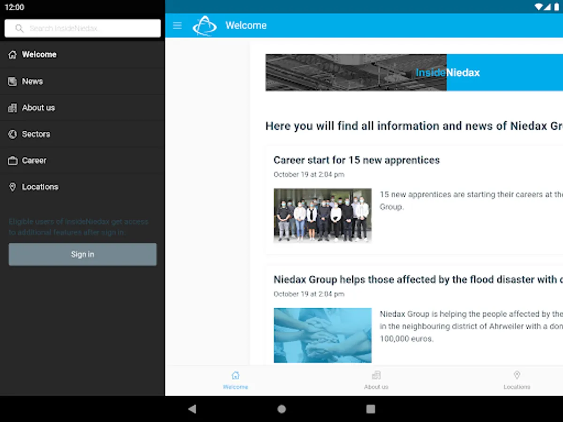
Task: Tap the Android back button
Action: click(192, 409)
